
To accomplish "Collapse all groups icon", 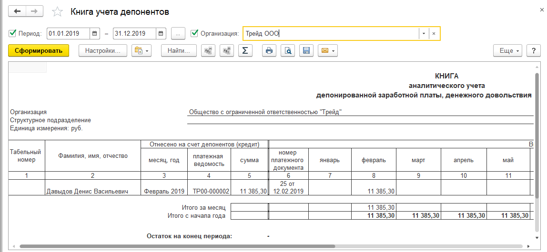I will click(x=208, y=50).
